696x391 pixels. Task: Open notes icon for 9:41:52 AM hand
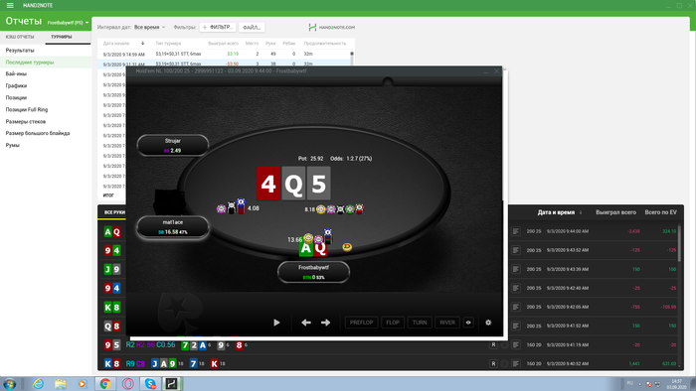click(515, 326)
